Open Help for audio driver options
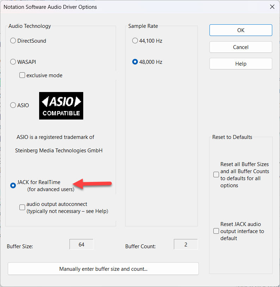The image size is (280, 287). tap(241, 64)
